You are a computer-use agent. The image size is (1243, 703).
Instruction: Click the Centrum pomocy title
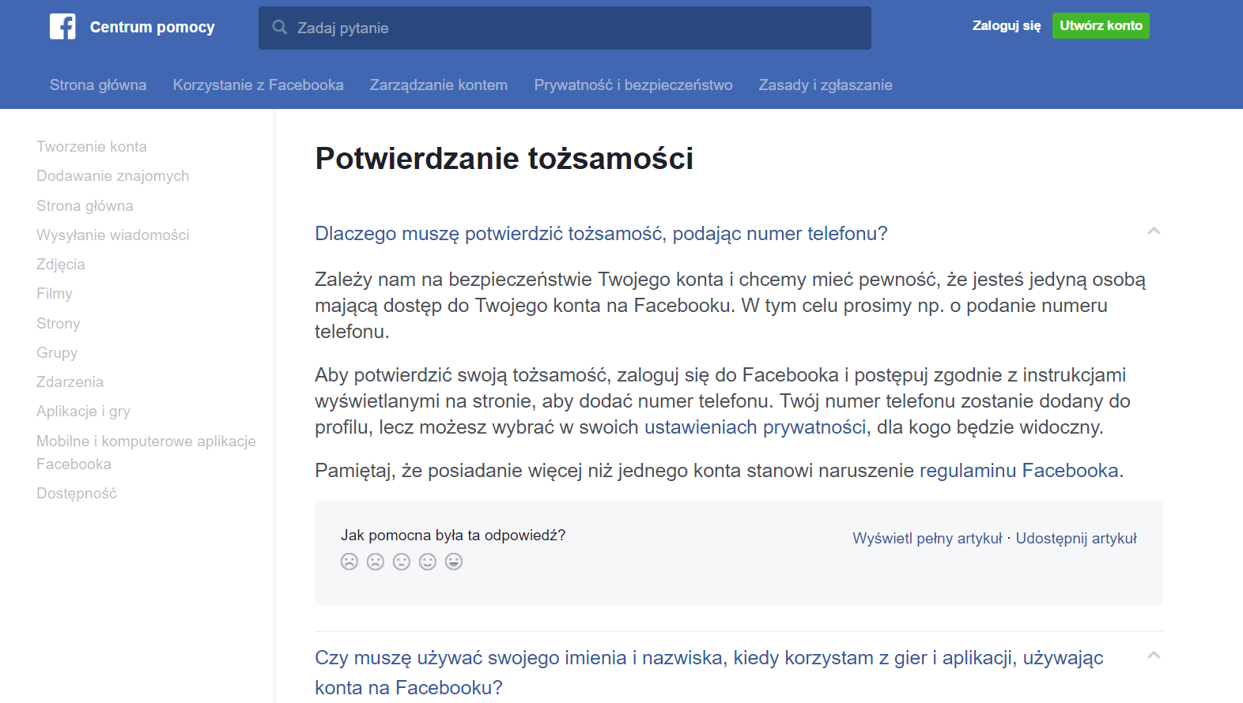(153, 27)
